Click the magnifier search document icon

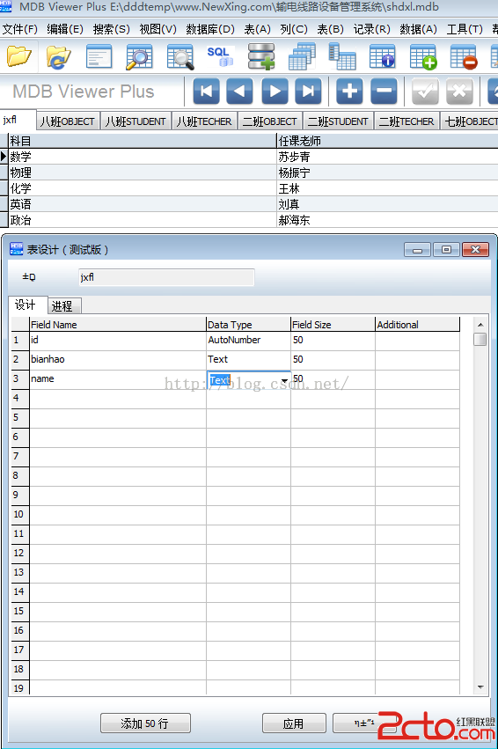(x=139, y=56)
